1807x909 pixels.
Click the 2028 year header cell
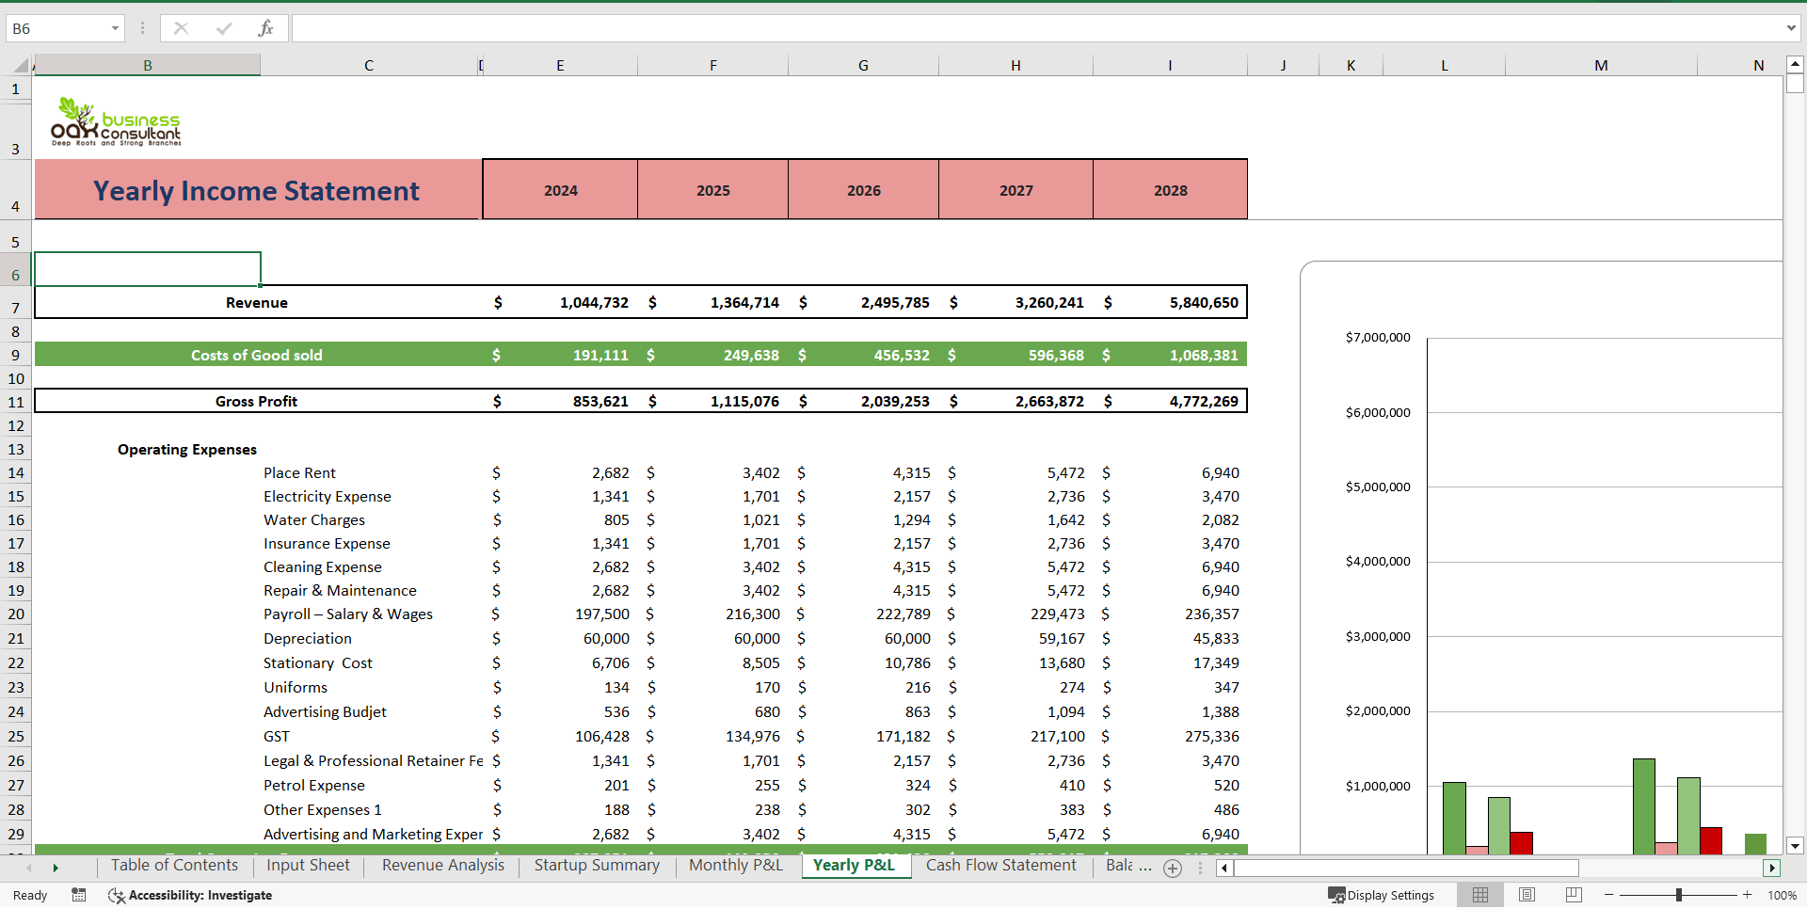pyautogui.click(x=1171, y=190)
